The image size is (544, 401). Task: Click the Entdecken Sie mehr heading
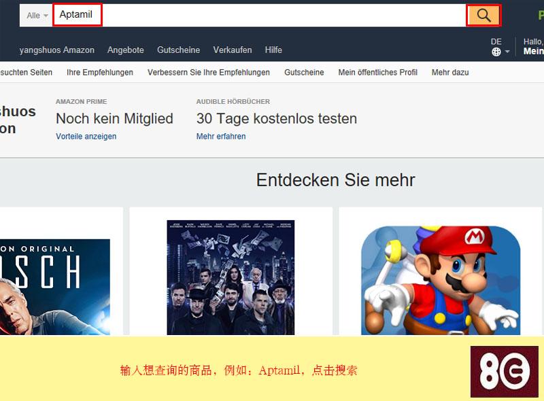(x=335, y=180)
